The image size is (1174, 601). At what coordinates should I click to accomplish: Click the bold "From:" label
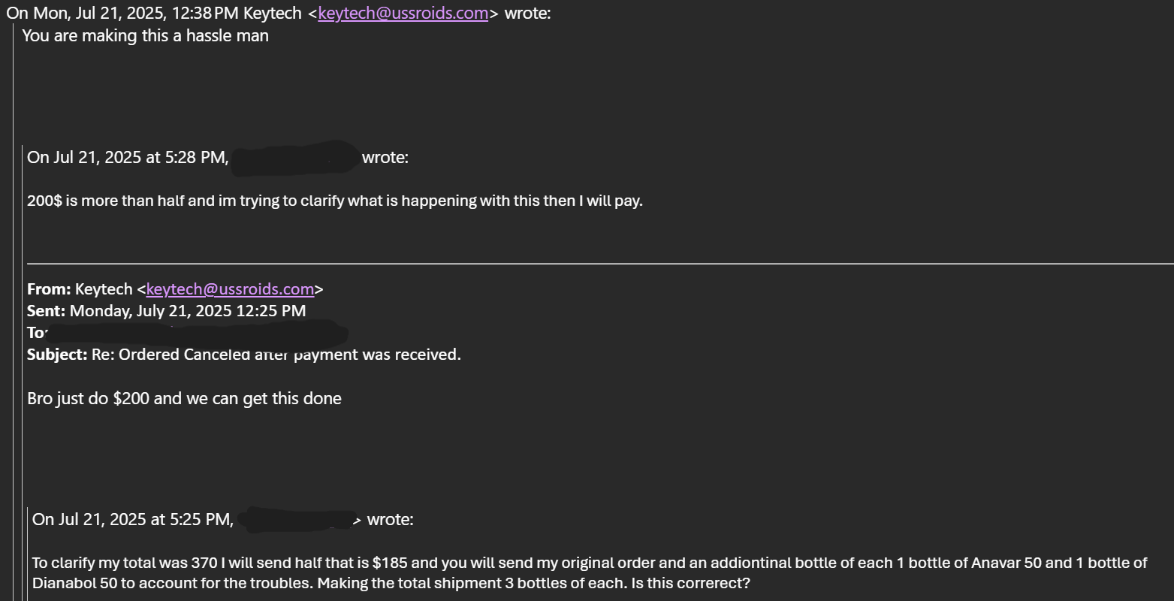[49, 289]
